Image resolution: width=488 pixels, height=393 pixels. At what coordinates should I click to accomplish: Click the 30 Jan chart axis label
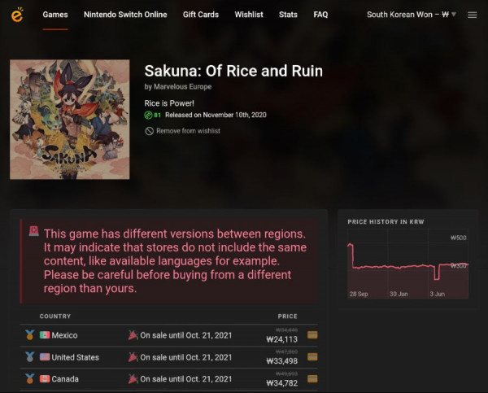click(x=399, y=294)
